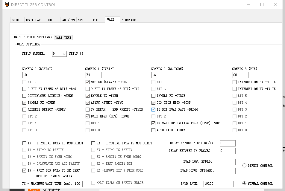Uncheck ENABLE TX -TXEN

(x=88, y=96)
